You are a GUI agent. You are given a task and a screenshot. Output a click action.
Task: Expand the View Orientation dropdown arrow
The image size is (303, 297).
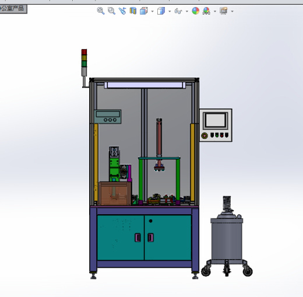pos(152,12)
